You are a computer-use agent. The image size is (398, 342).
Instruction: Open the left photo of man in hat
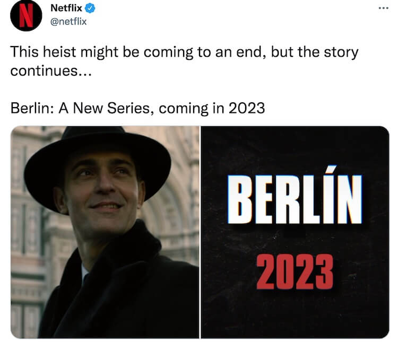[105, 232]
